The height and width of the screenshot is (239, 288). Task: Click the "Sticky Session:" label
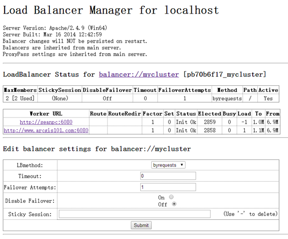pyautogui.click(x=30, y=214)
